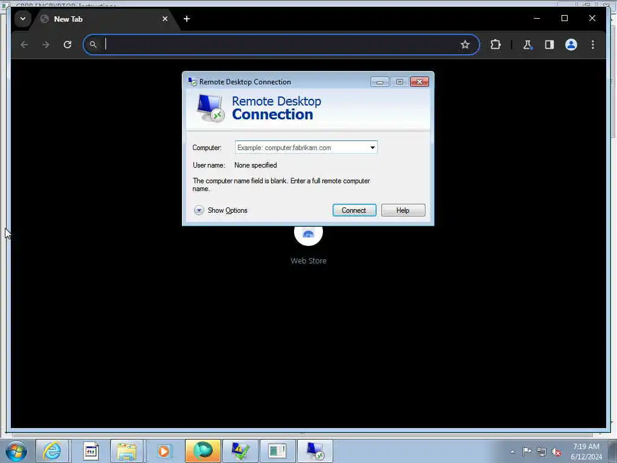
Task: Open Help in Remote Desktop Connection
Action: 403,210
